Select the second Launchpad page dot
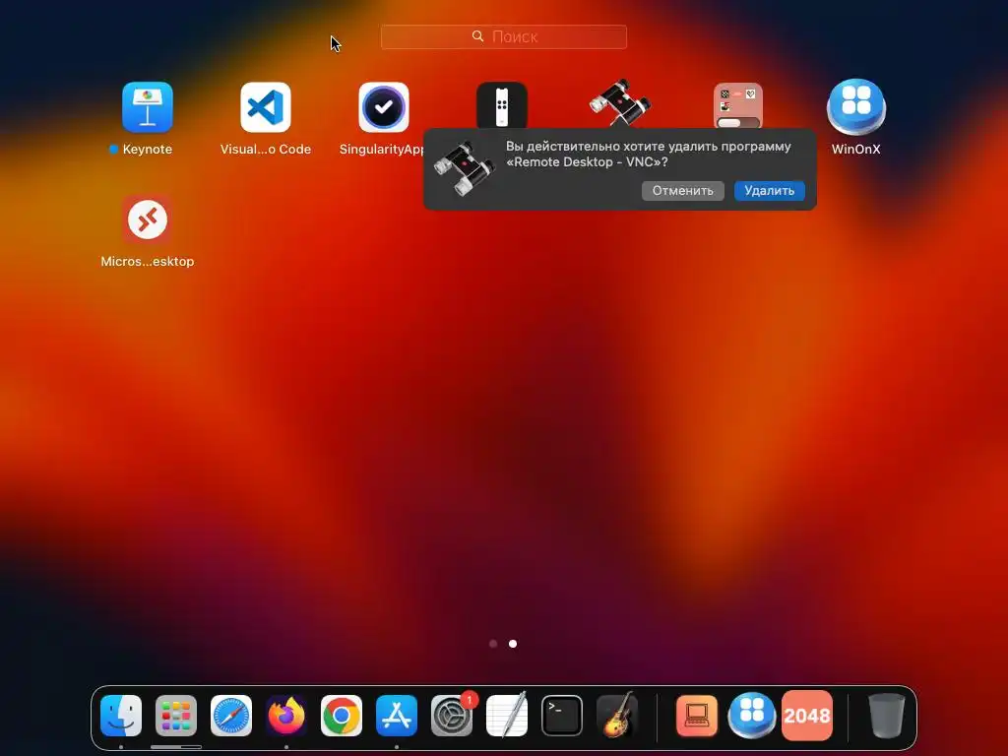This screenshot has width=1008, height=756. pos(513,644)
